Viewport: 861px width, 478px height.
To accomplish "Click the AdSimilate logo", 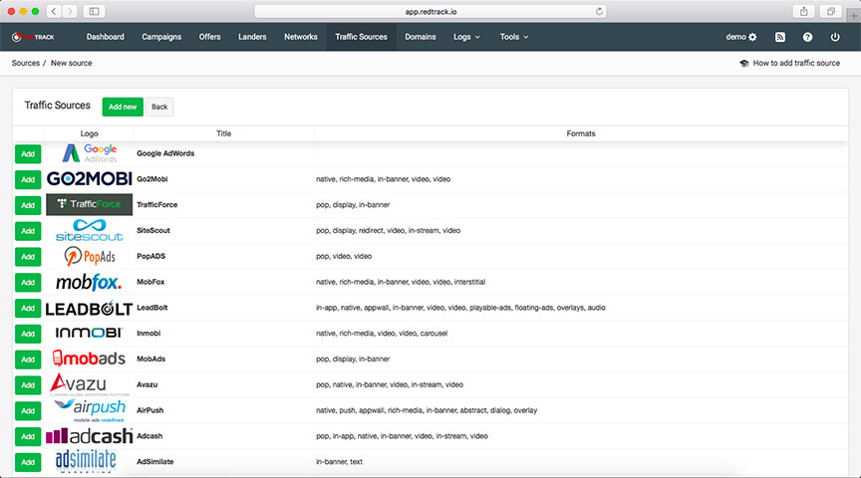I will (x=87, y=461).
